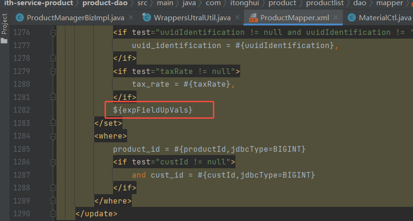
Task: Close the WrappersUtralUtil.java tab
Action: (237, 17)
